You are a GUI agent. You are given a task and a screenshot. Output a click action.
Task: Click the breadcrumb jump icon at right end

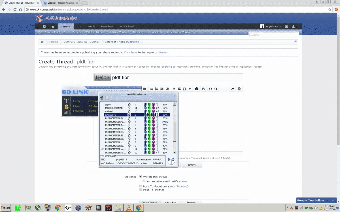click(x=296, y=42)
